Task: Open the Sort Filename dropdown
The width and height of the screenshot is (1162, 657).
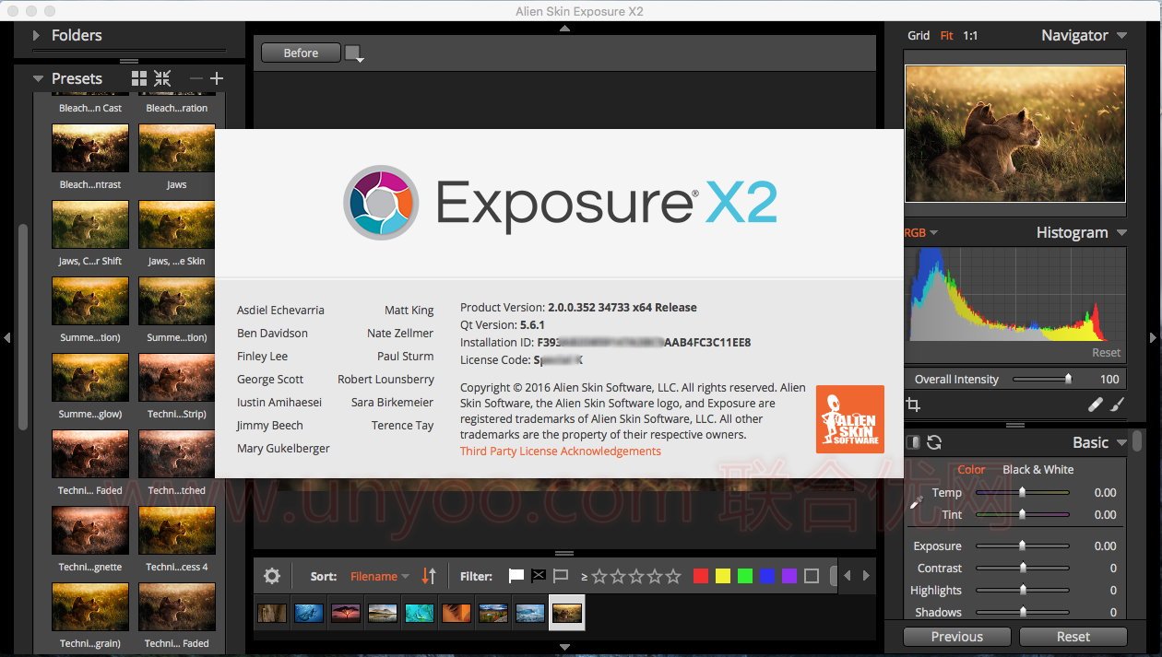Action: point(380,576)
